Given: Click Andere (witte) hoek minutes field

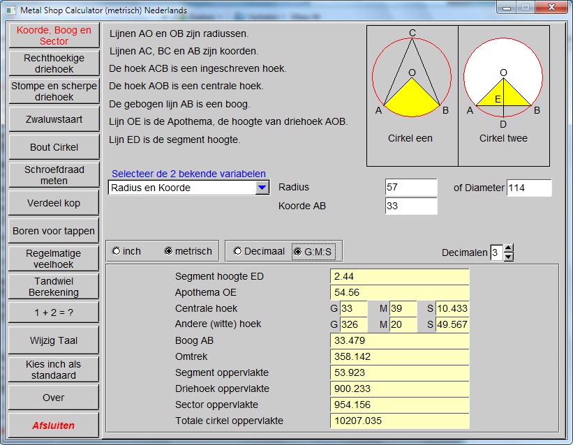Looking at the screenshot, I should tap(403, 324).
